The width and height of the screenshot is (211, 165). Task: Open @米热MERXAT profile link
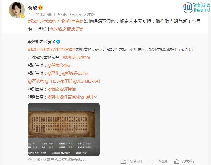click(x=87, y=81)
